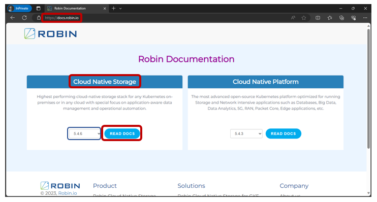The image size is (377, 202).
Task: Restore down the browser window
Action: tap(353, 9)
